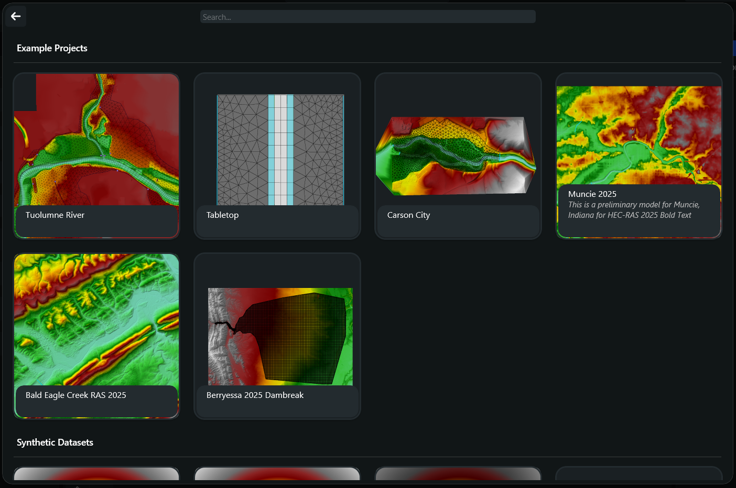Screen dimensions: 736x488
Task: Open the Tuolumne River terrain thumbnail
Action: tap(96, 139)
